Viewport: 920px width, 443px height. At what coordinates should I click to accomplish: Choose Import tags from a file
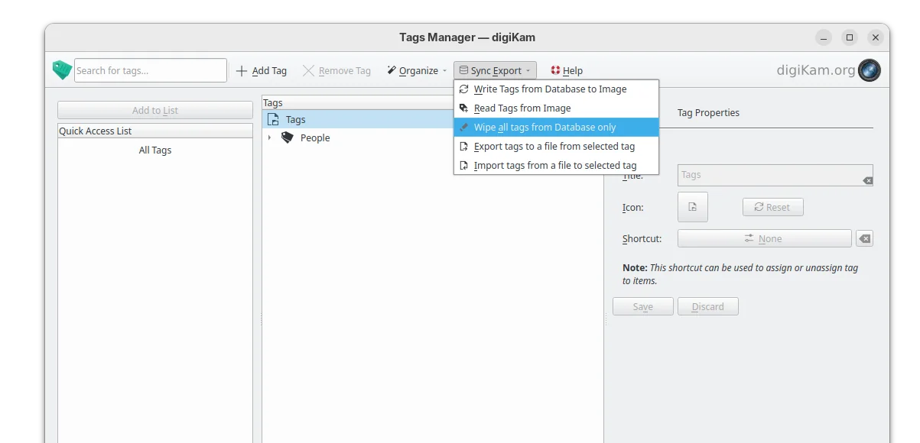pyautogui.click(x=554, y=165)
